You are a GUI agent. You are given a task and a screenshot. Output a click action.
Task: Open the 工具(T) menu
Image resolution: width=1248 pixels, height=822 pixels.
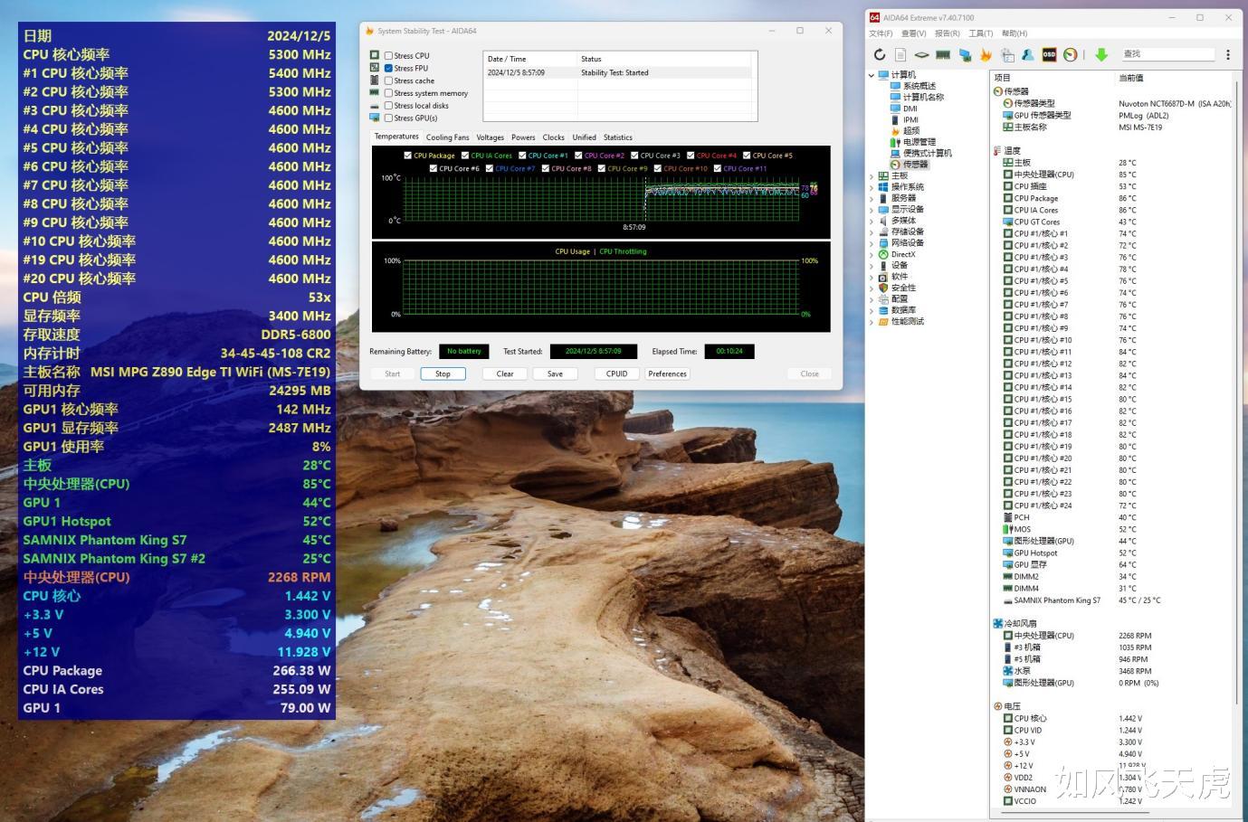click(x=980, y=33)
